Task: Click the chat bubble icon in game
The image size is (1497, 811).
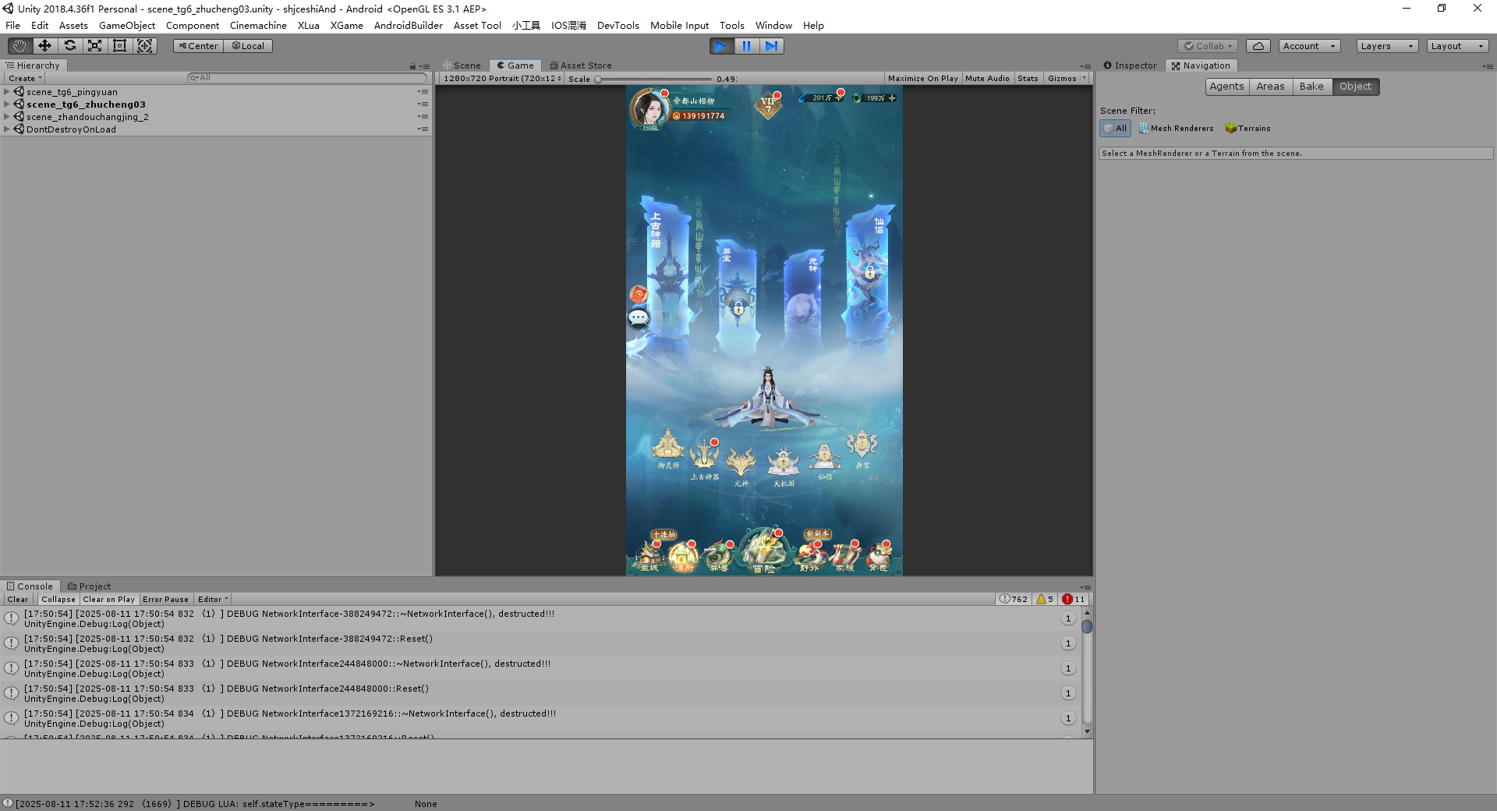Action: tap(639, 318)
